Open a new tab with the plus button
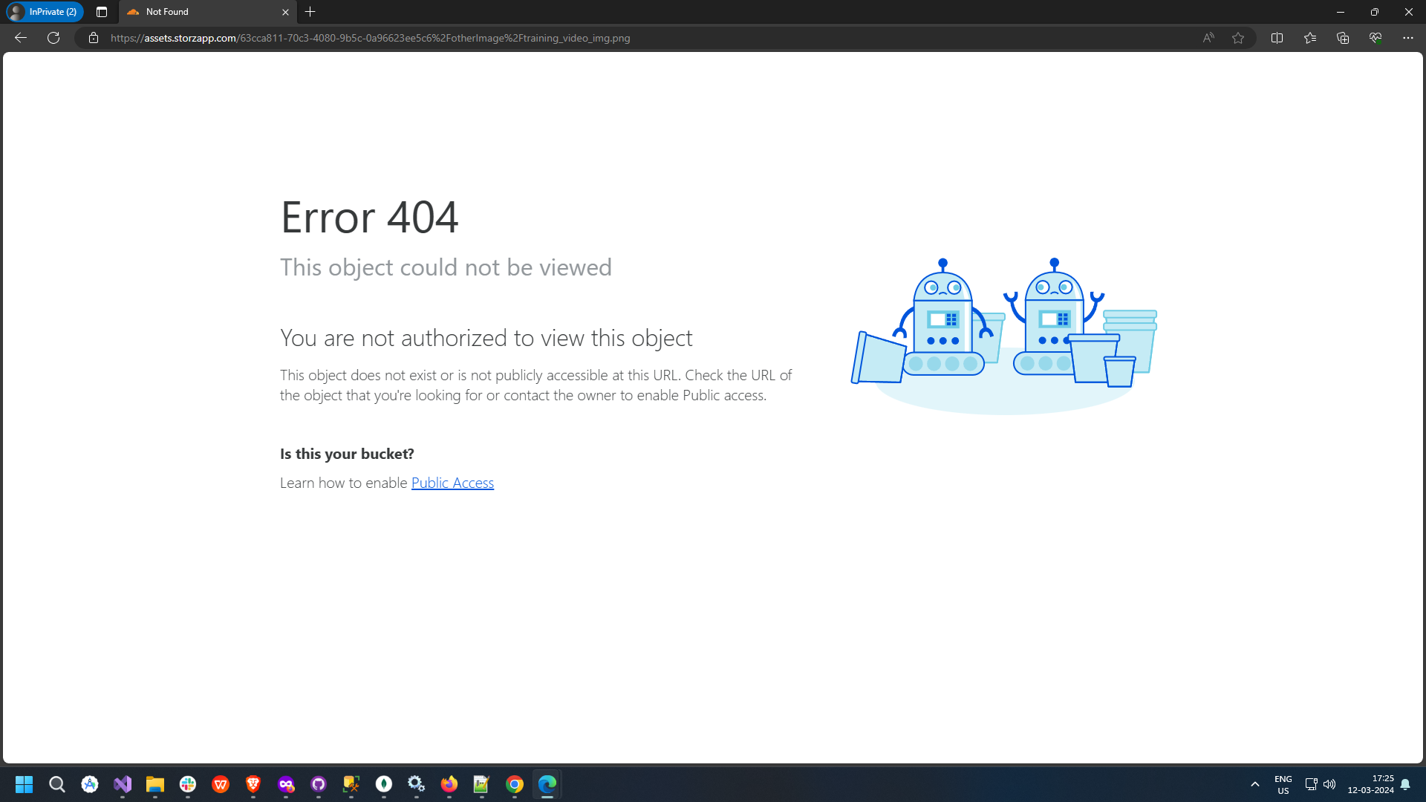Screen dimensions: 1426x802 pos(310,12)
